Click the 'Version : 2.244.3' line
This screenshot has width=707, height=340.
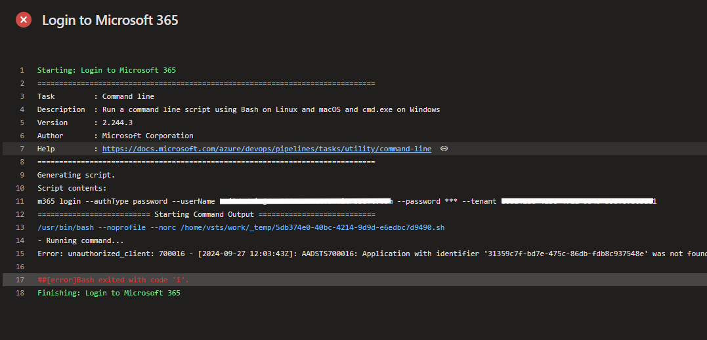85,123
